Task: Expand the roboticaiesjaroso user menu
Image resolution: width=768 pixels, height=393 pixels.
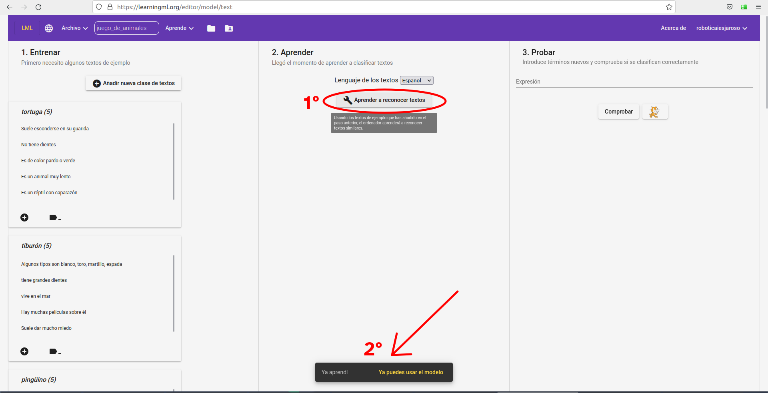Action: pos(721,28)
